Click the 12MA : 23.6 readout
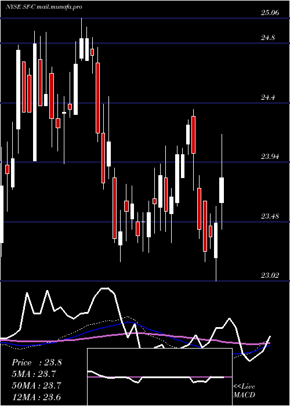290x406 pixels. (x=37, y=397)
